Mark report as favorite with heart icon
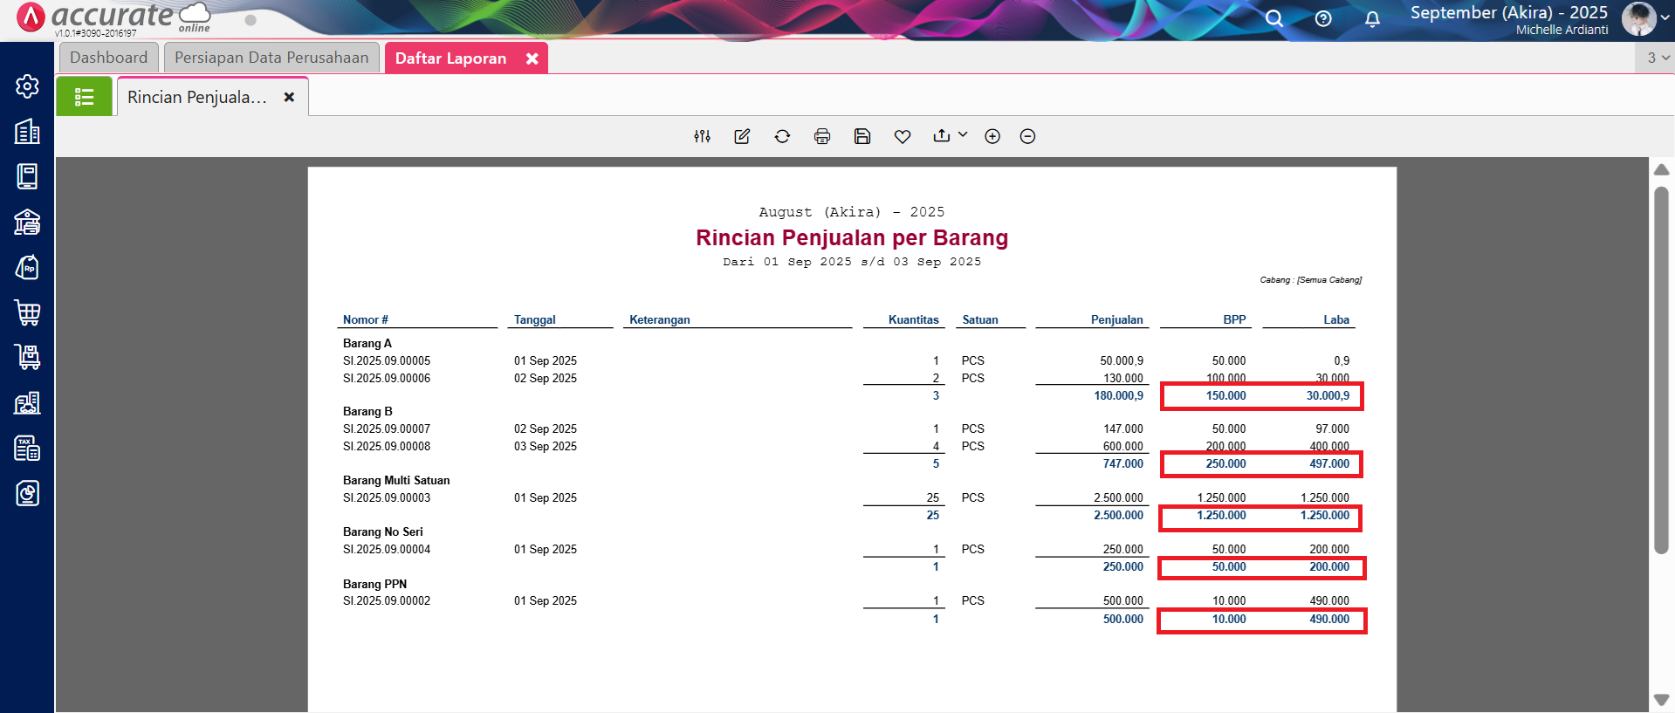Image resolution: width=1675 pixels, height=713 pixels. (903, 136)
